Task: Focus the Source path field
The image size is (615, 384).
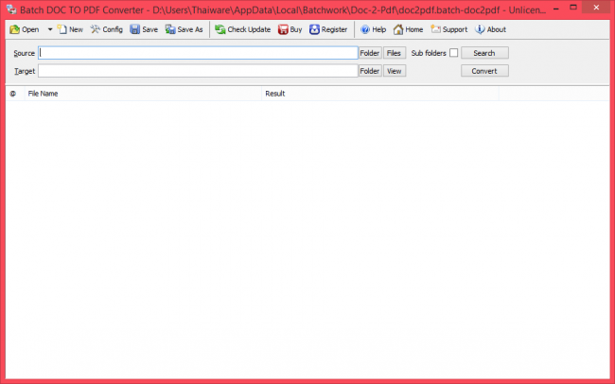Action: click(198, 53)
